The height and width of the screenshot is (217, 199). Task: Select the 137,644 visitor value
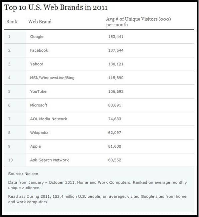point(116,50)
